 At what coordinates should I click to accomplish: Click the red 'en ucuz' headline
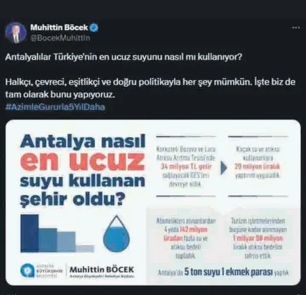(x=82, y=161)
